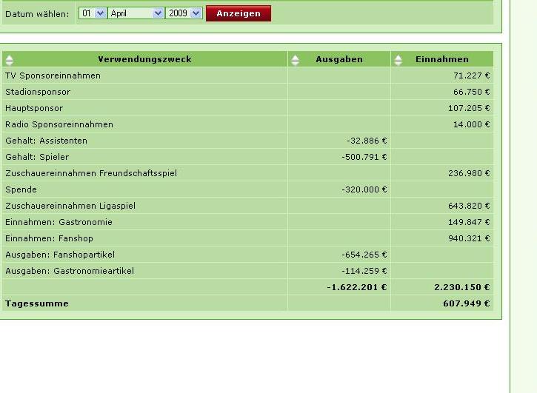This screenshot has width=537, height=393.
Task: Click the sort arrows beside Ausgaben header
Action: pos(295,59)
